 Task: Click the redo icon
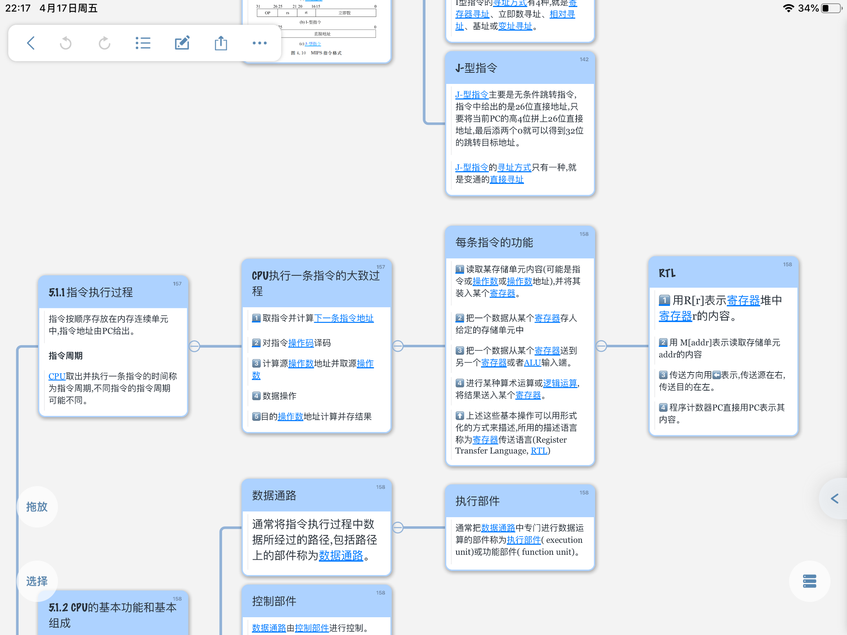point(104,43)
